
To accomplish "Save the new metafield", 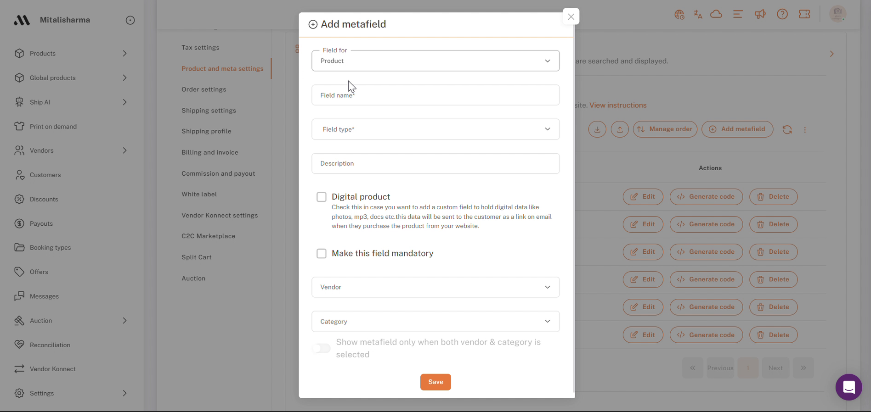I will pyautogui.click(x=435, y=382).
